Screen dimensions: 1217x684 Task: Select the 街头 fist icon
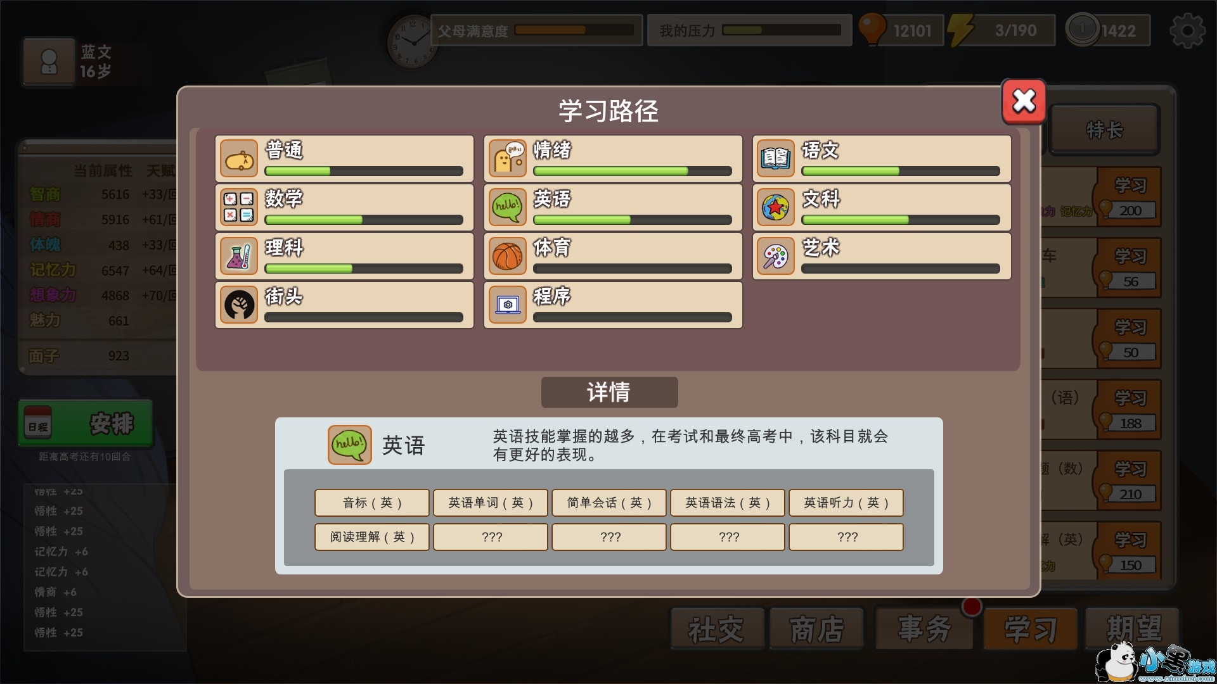(239, 305)
